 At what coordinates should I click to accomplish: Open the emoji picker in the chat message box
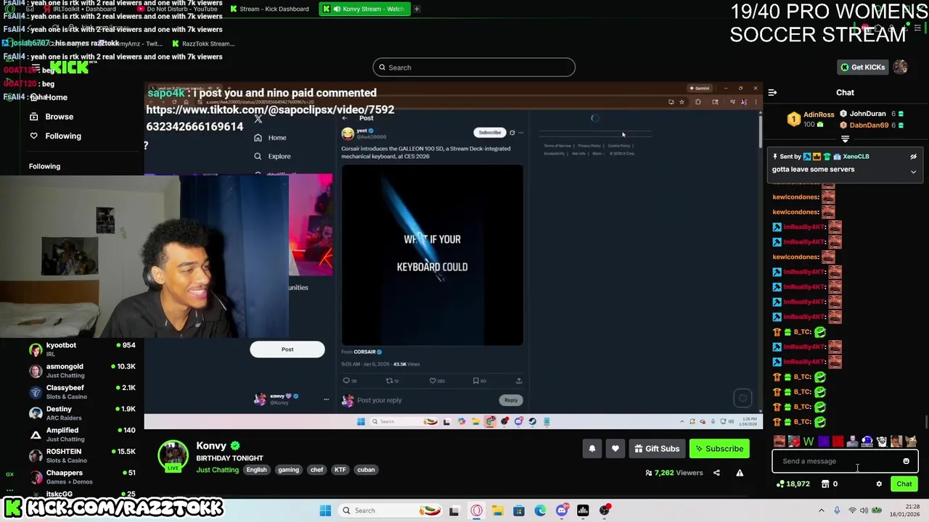[906, 461]
